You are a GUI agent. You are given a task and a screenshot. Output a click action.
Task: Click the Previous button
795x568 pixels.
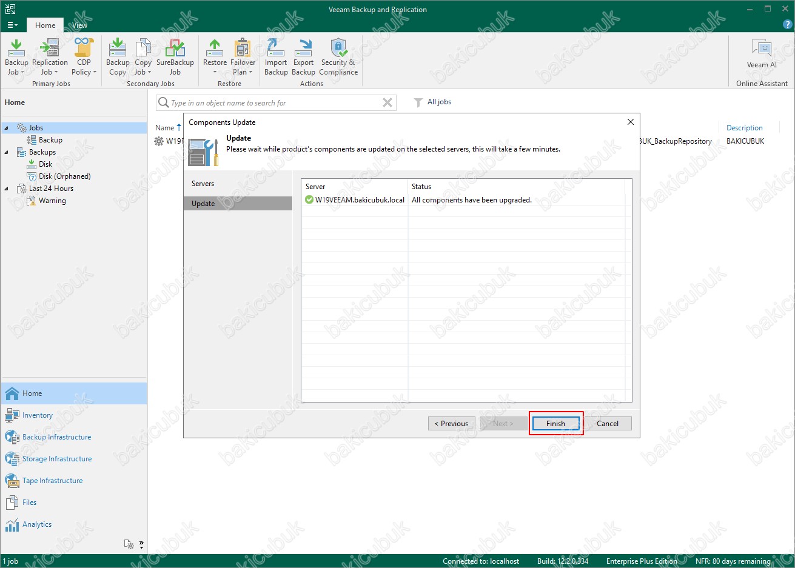point(451,424)
